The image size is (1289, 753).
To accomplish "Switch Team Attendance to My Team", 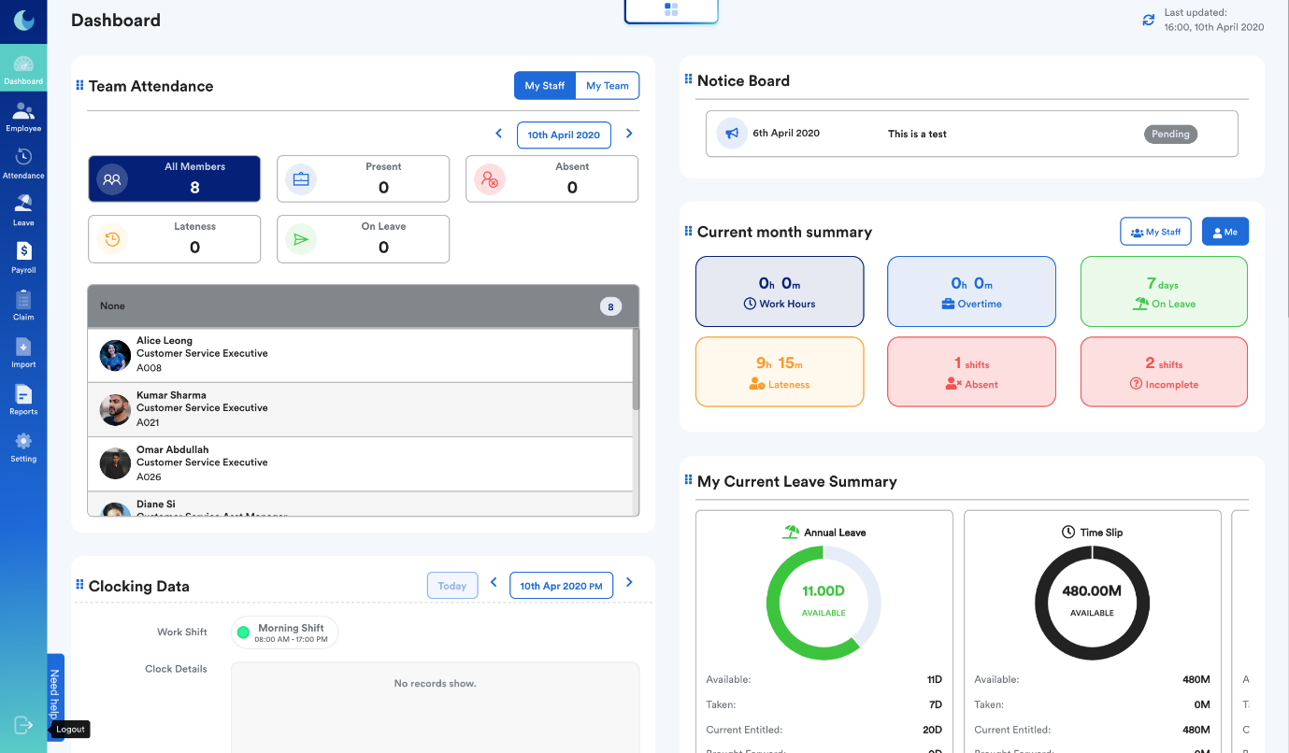I will pyautogui.click(x=608, y=86).
